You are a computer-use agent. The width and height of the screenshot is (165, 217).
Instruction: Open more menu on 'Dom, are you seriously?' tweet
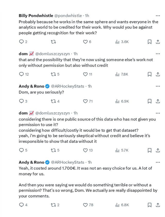[x=158, y=86]
